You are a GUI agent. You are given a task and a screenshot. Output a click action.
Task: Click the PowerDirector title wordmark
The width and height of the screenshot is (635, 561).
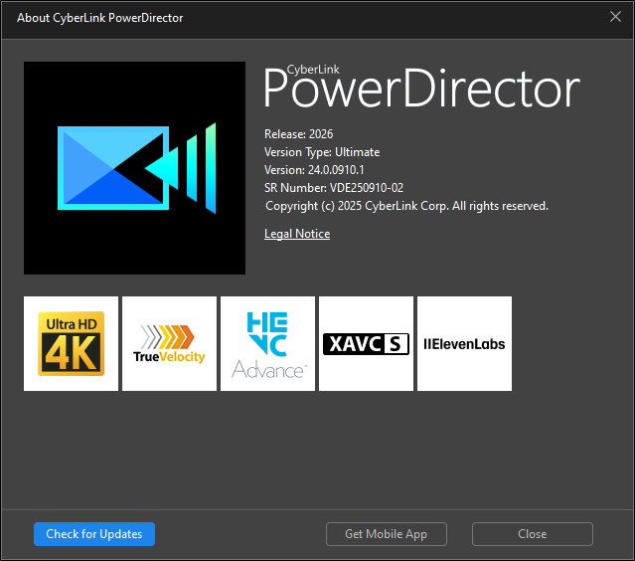(x=421, y=89)
